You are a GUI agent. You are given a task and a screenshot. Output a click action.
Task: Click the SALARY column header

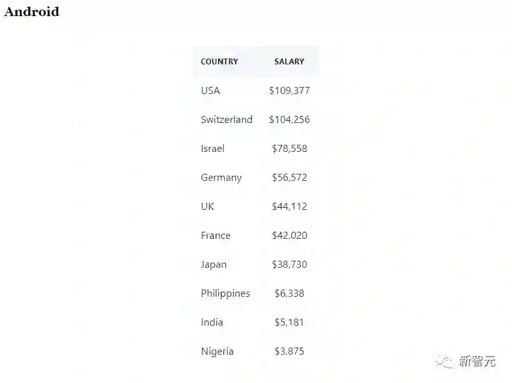pyautogui.click(x=289, y=62)
